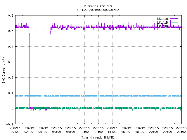Click the blue LCL42B trace near 12:00
Screen dimensions: 187x140
pyautogui.click(x=98, y=96)
